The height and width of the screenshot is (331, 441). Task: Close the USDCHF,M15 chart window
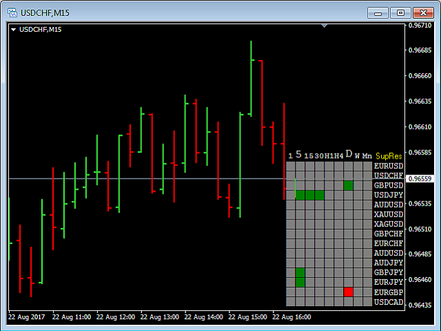pyautogui.click(x=423, y=13)
